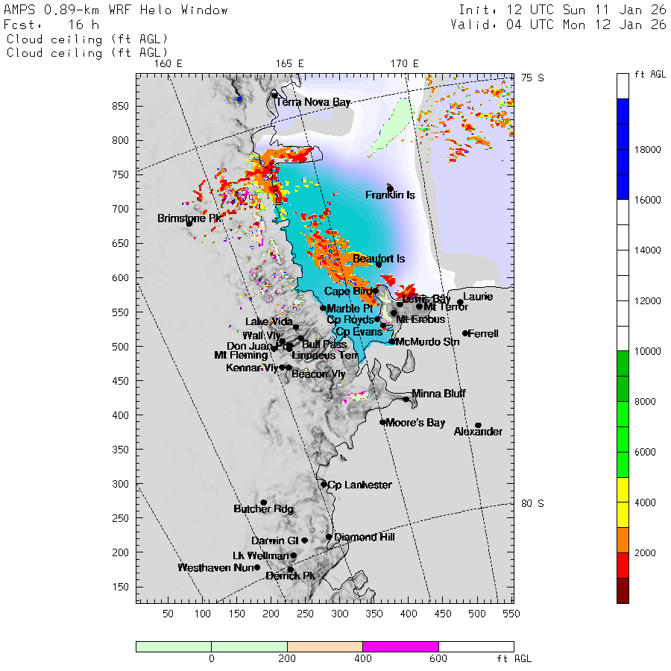Screen dimensions: 671x671
Task: Pick the magenta 400-600 ft bottom legend swatch
Action: [400, 646]
